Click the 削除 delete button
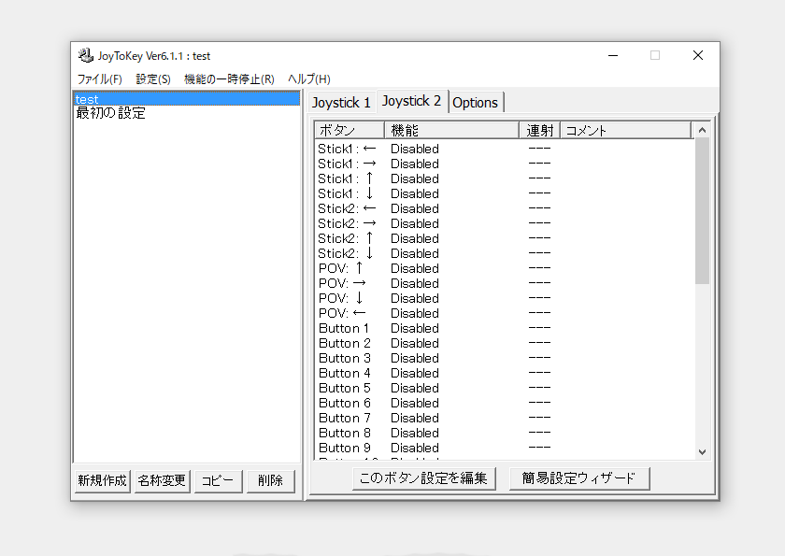 270,479
